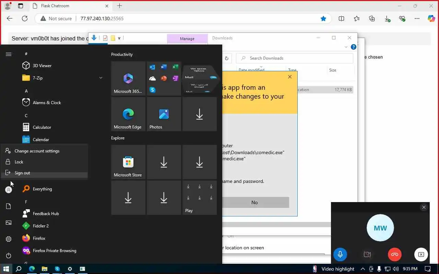Click the user account icon in Start sidebar
Screen dimensions: 439x274
click(9, 190)
